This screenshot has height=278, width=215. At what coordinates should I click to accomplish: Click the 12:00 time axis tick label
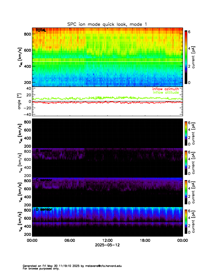pyautogui.click(x=107, y=240)
